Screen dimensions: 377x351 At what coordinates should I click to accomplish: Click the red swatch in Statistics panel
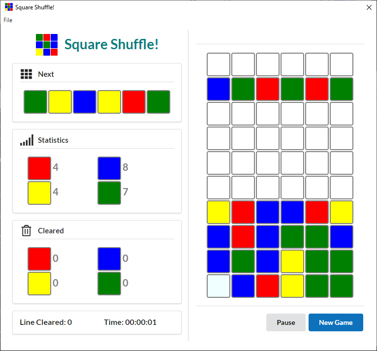(x=39, y=168)
